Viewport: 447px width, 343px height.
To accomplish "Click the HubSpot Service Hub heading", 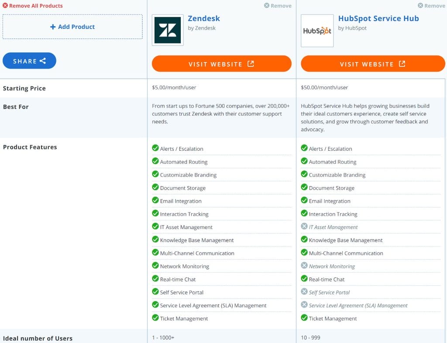I will click(x=378, y=18).
